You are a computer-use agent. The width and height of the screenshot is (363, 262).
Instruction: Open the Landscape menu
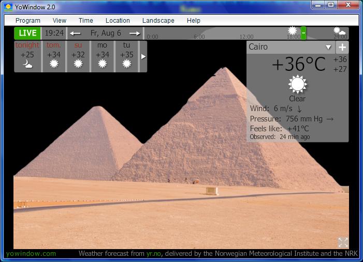[158, 21]
